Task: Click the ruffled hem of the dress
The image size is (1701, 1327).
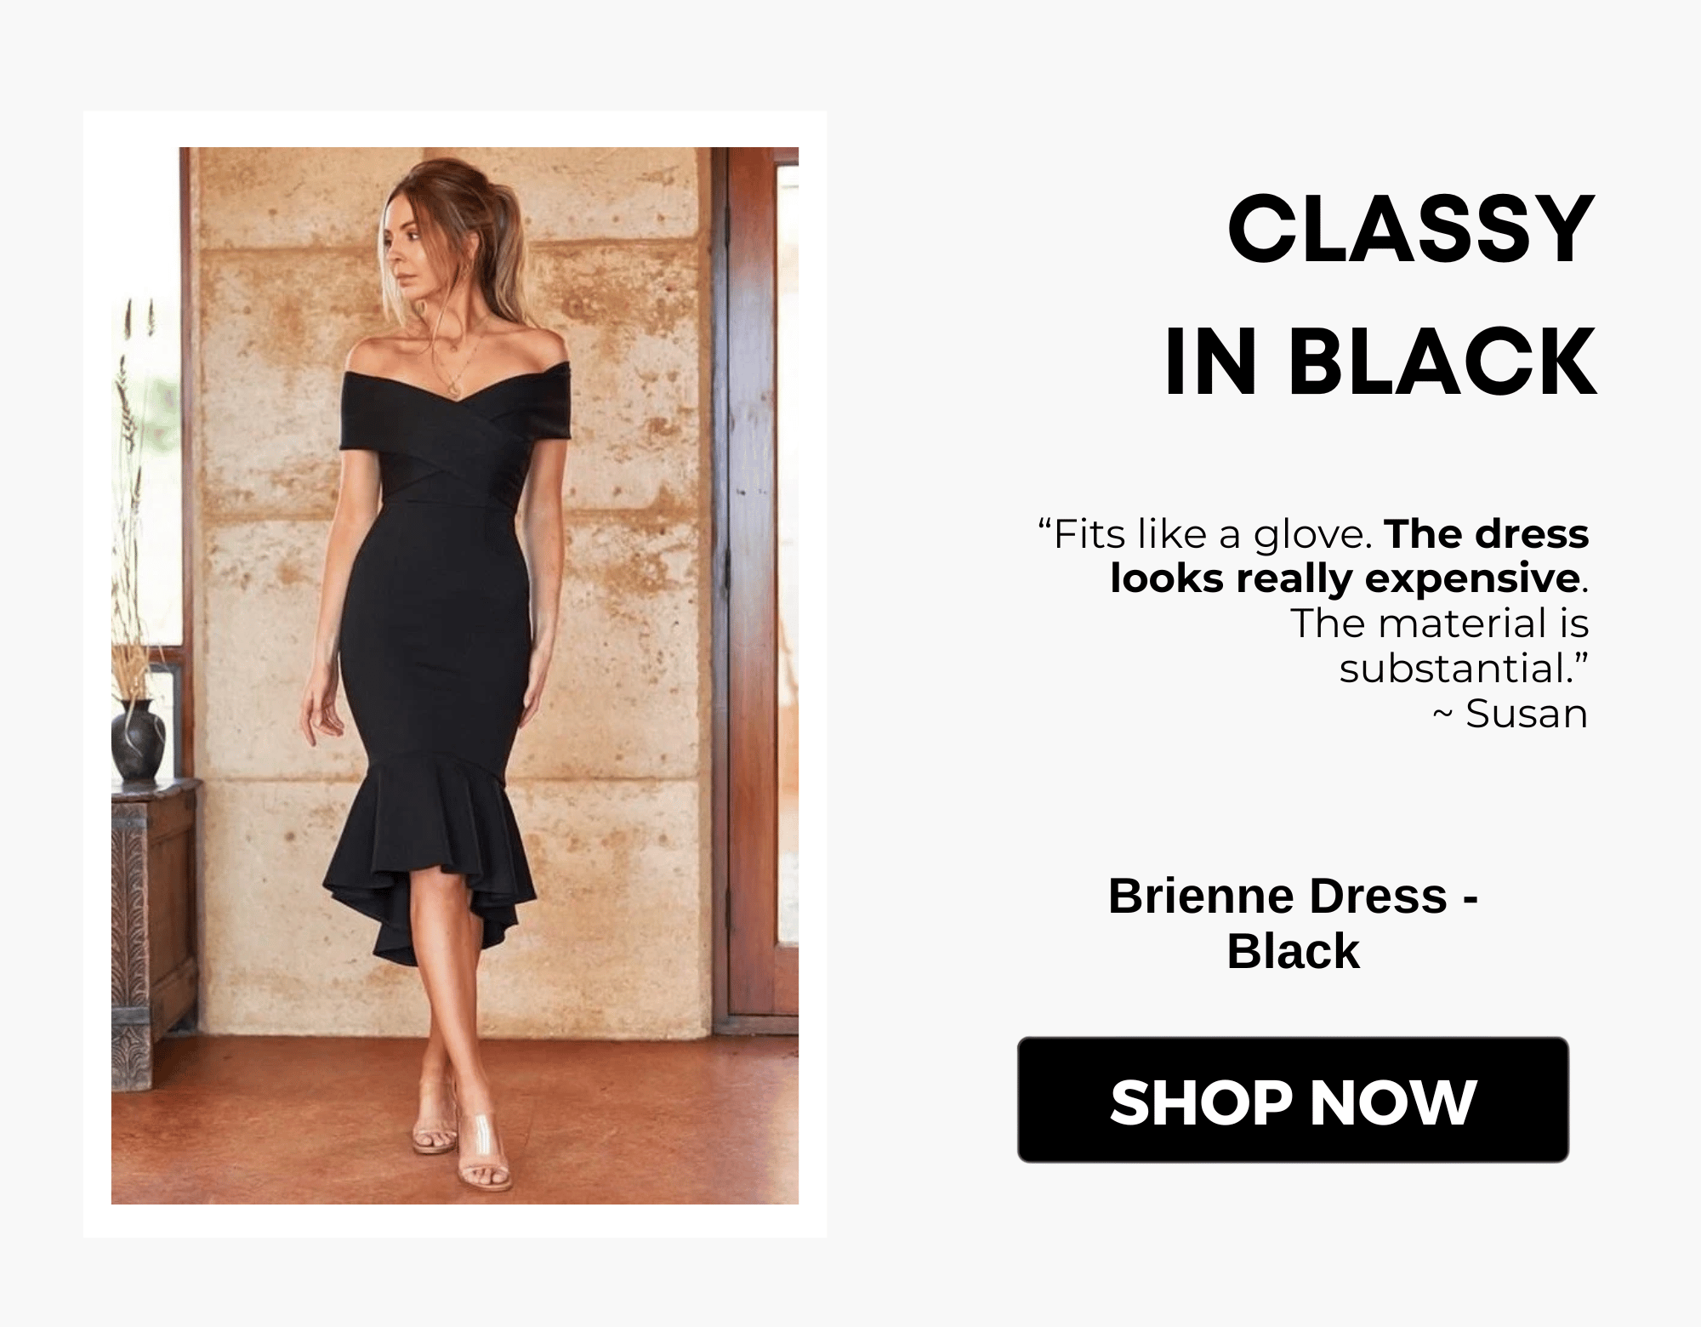Action: (x=430, y=859)
